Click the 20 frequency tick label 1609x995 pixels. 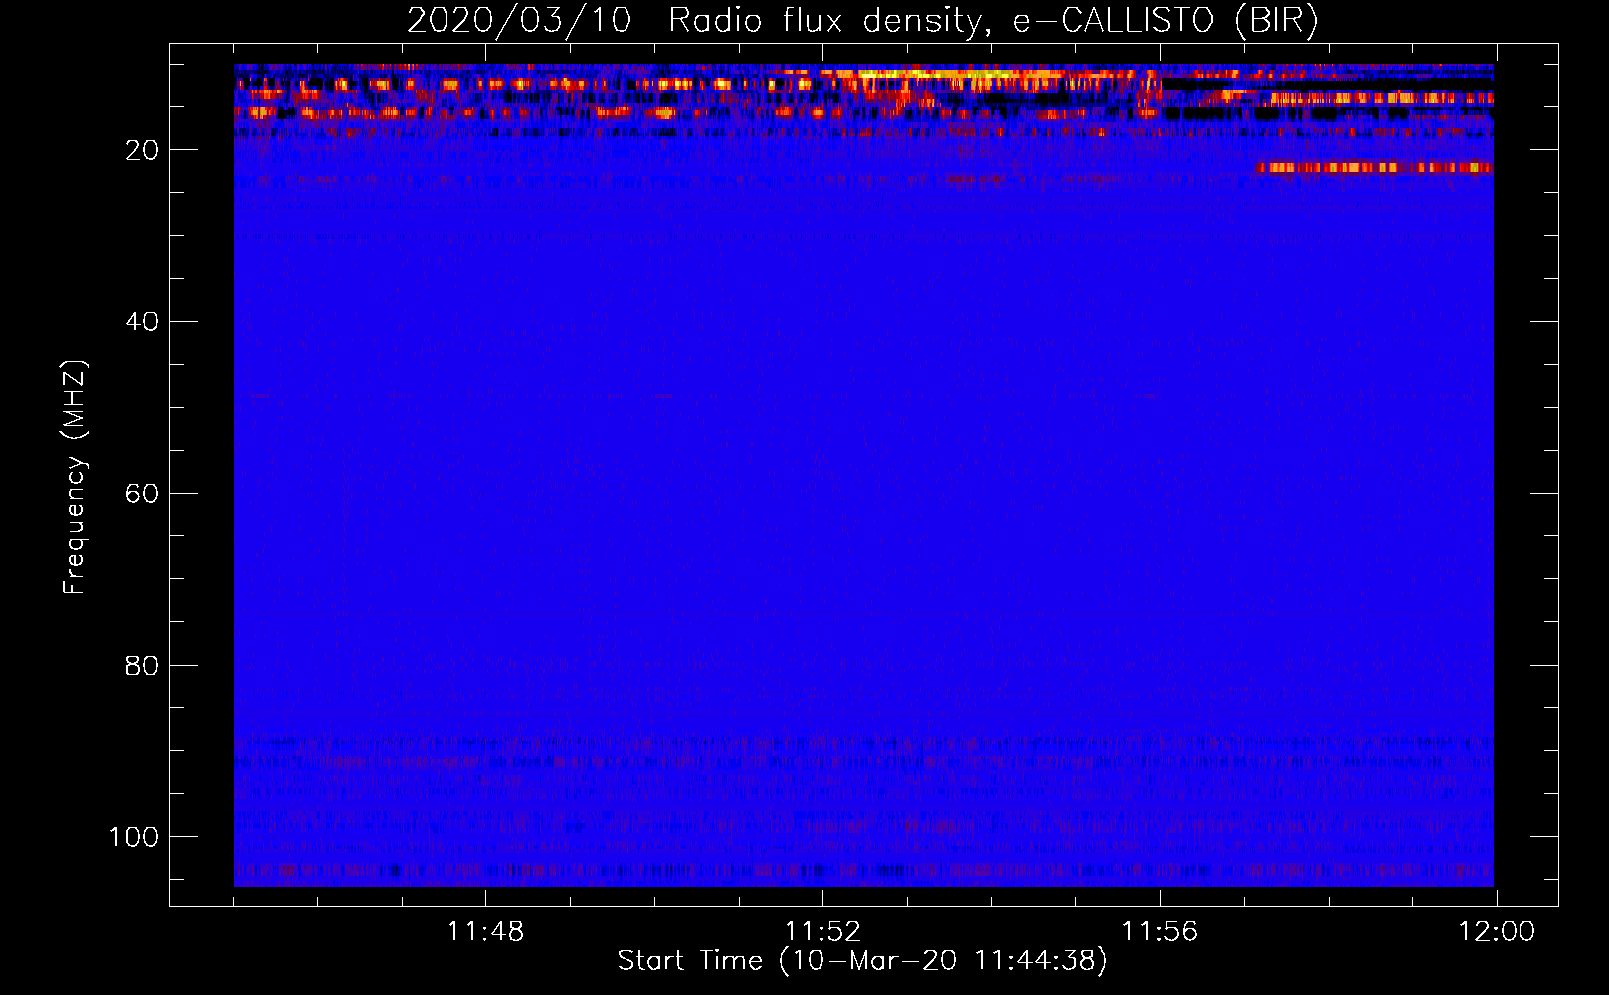[142, 150]
